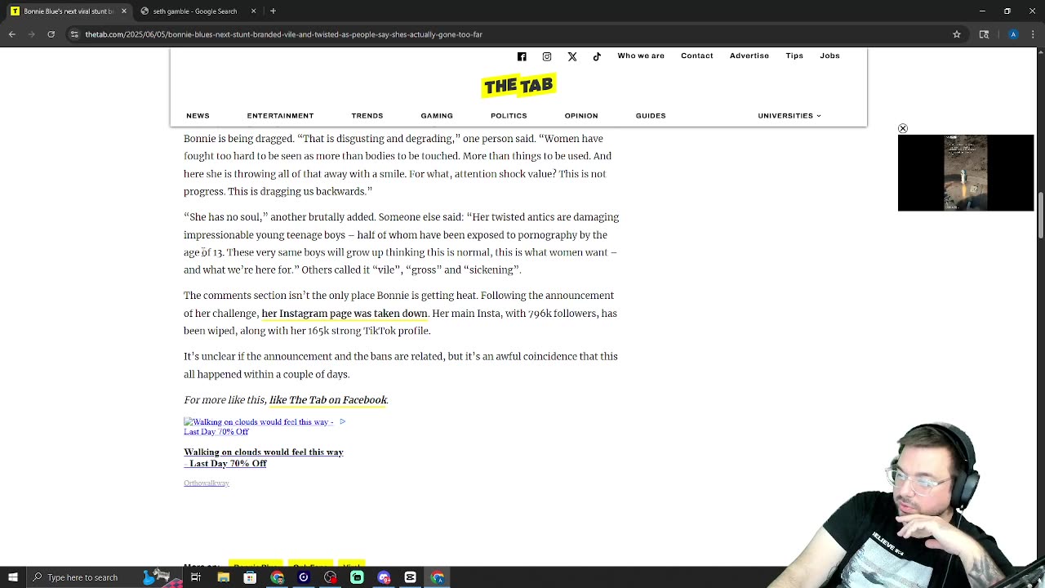
Task: Open File Explorer from the taskbar
Action: (223, 577)
